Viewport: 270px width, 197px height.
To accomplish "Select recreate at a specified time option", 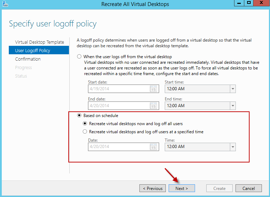I will [85, 132].
